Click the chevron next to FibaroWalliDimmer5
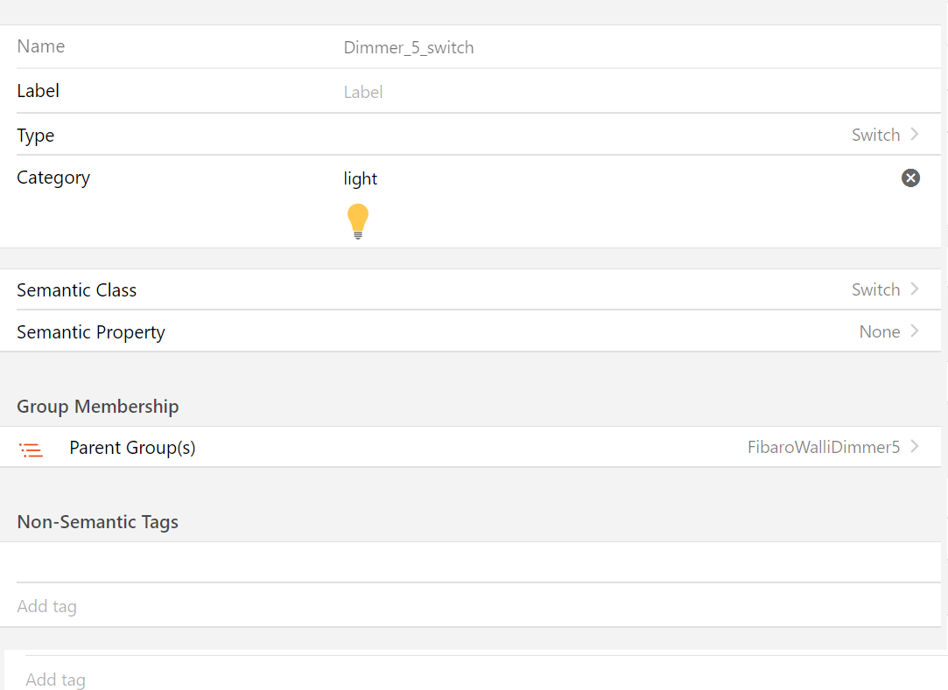The image size is (948, 690). 915,447
